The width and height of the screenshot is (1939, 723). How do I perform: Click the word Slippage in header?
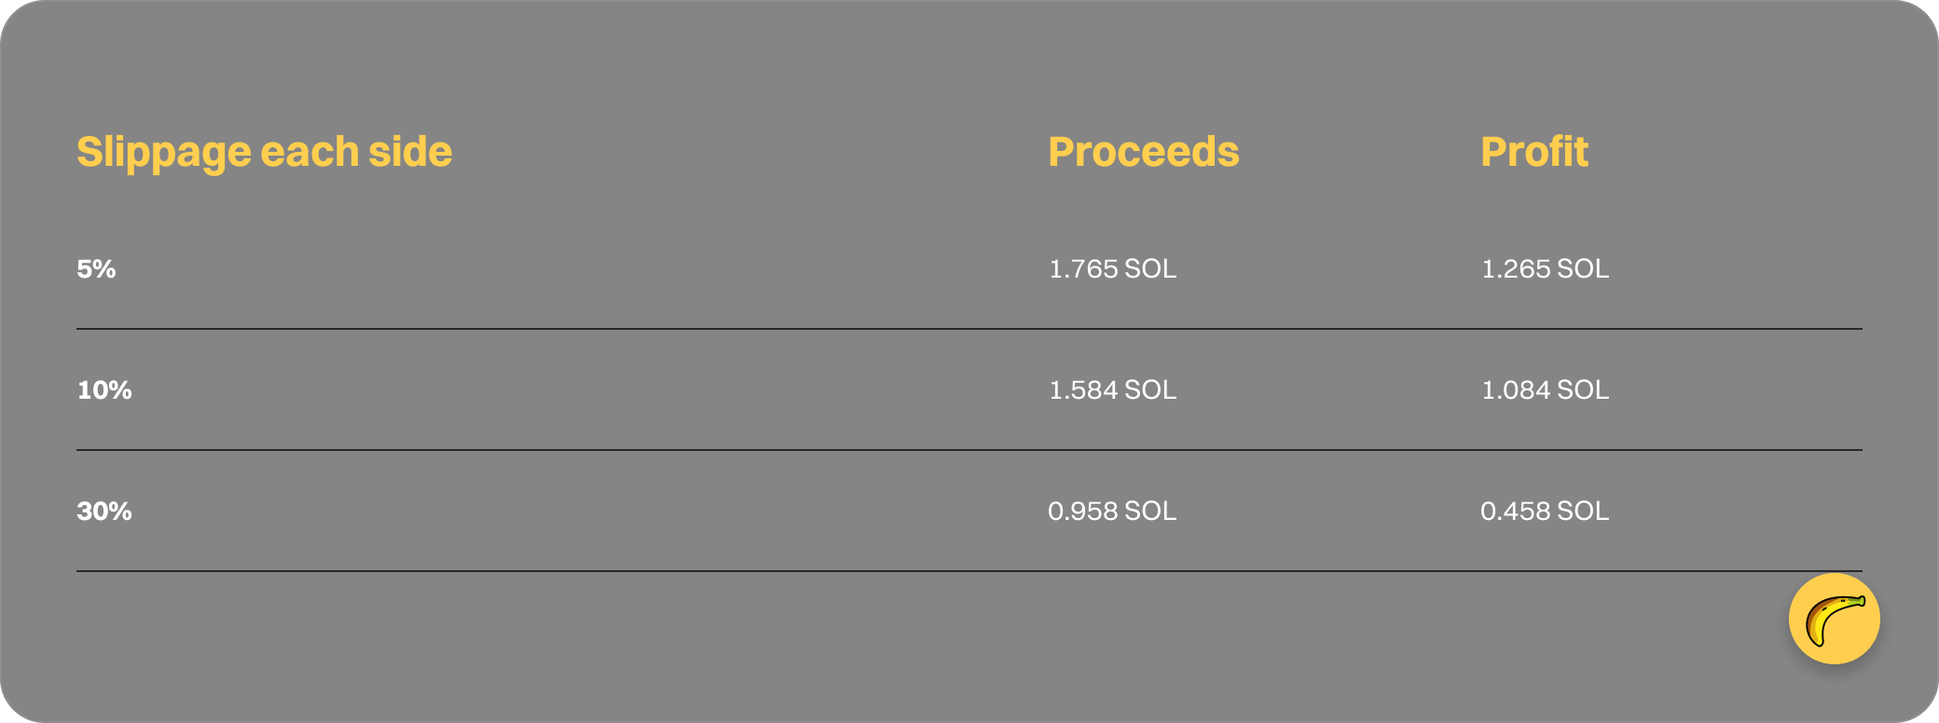click(164, 153)
